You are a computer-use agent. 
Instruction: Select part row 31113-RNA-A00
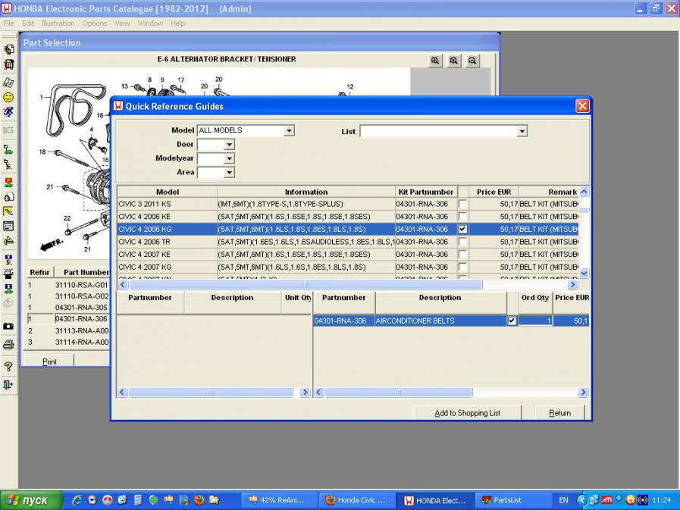tap(68, 331)
